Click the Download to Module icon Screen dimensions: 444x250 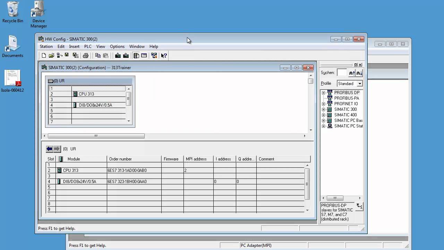[x=118, y=56]
